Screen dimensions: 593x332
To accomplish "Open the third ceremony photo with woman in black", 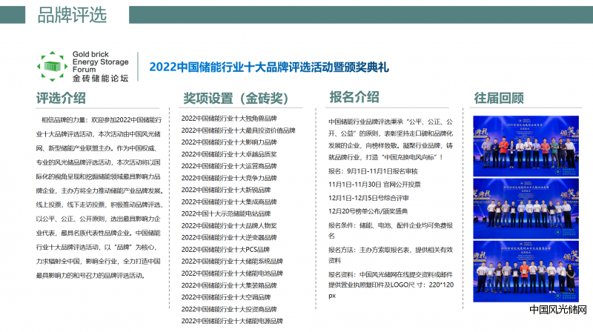I will coord(526,271).
